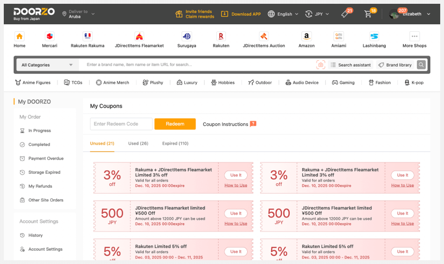This screenshot has height=264, width=444.
Task: Open the shopping cart icon
Action: [368, 14]
